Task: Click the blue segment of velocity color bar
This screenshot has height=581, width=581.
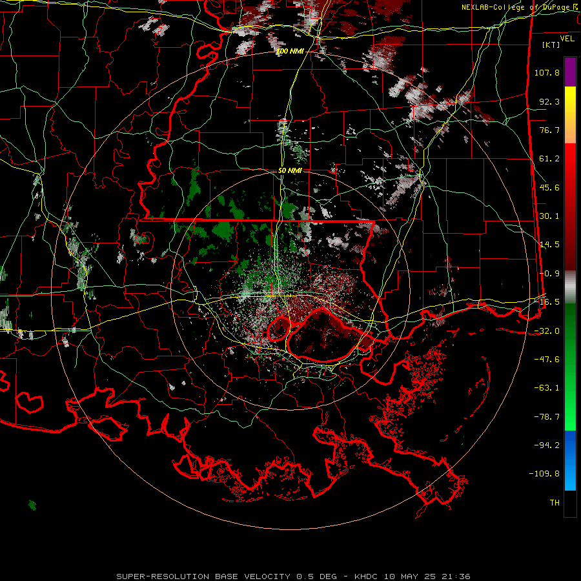Action: click(x=570, y=460)
